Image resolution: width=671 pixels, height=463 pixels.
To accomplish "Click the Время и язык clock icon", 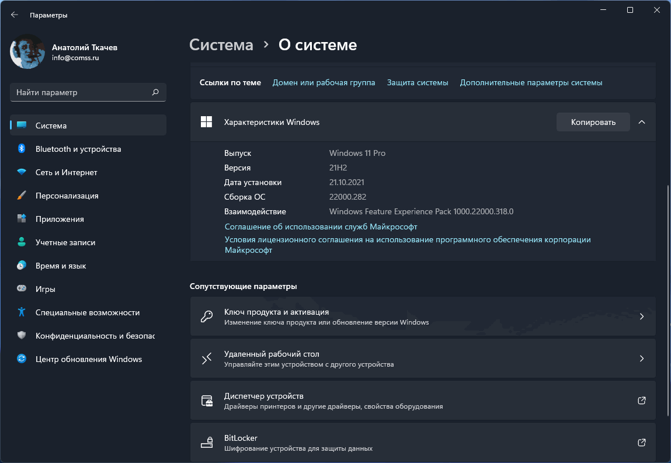I will click(x=22, y=266).
